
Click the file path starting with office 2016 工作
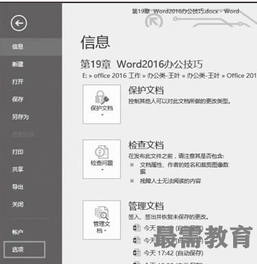click(x=170, y=76)
